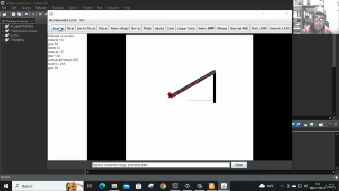
Task: Open the Ancho Pincel option
Action: (86, 28)
